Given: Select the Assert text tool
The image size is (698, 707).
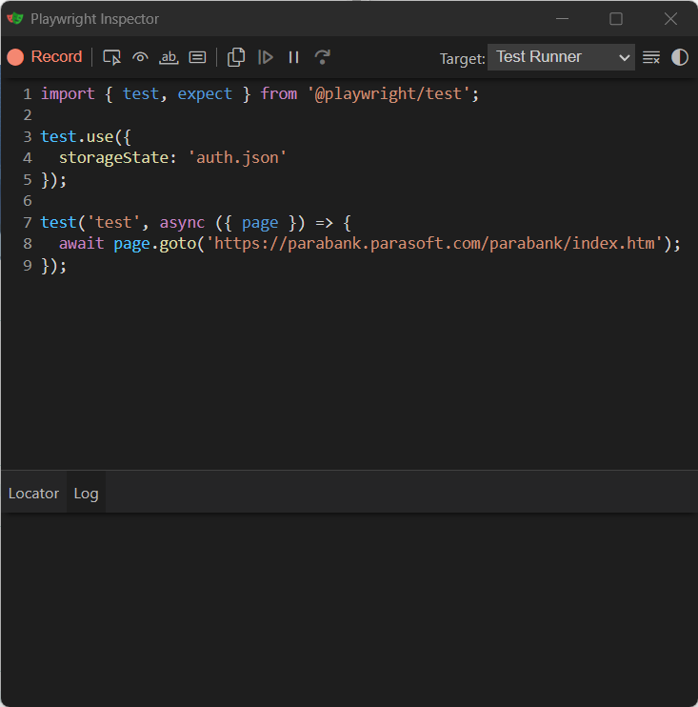Looking at the screenshot, I should (169, 57).
